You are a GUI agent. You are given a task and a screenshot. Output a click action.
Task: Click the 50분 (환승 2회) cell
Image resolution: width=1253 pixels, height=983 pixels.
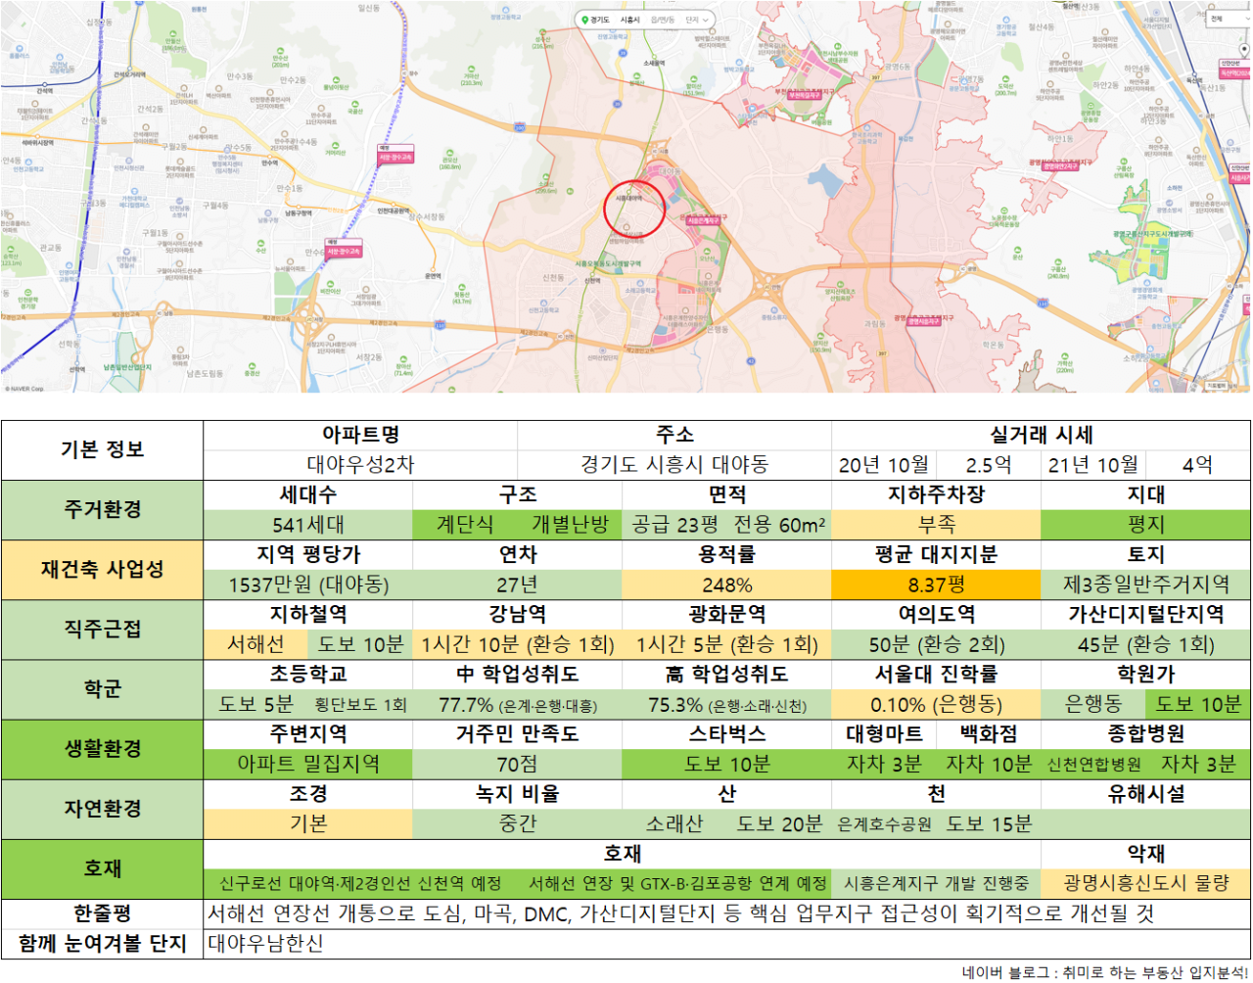pyautogui.click(x=936, y=644)
